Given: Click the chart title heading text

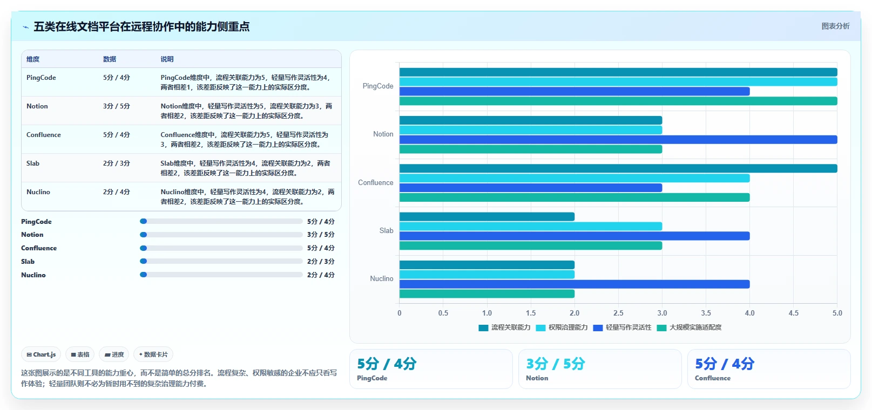Looking at the screenshot, I should pos(141,27).
